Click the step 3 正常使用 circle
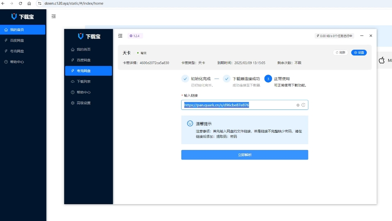This screenshot has height=221, width=392. click(268, 79)
